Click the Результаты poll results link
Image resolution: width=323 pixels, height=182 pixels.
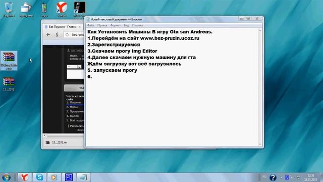[77, 126]
